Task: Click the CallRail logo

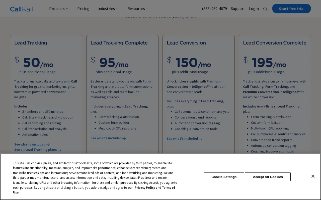Action: [x=21, y=9]
